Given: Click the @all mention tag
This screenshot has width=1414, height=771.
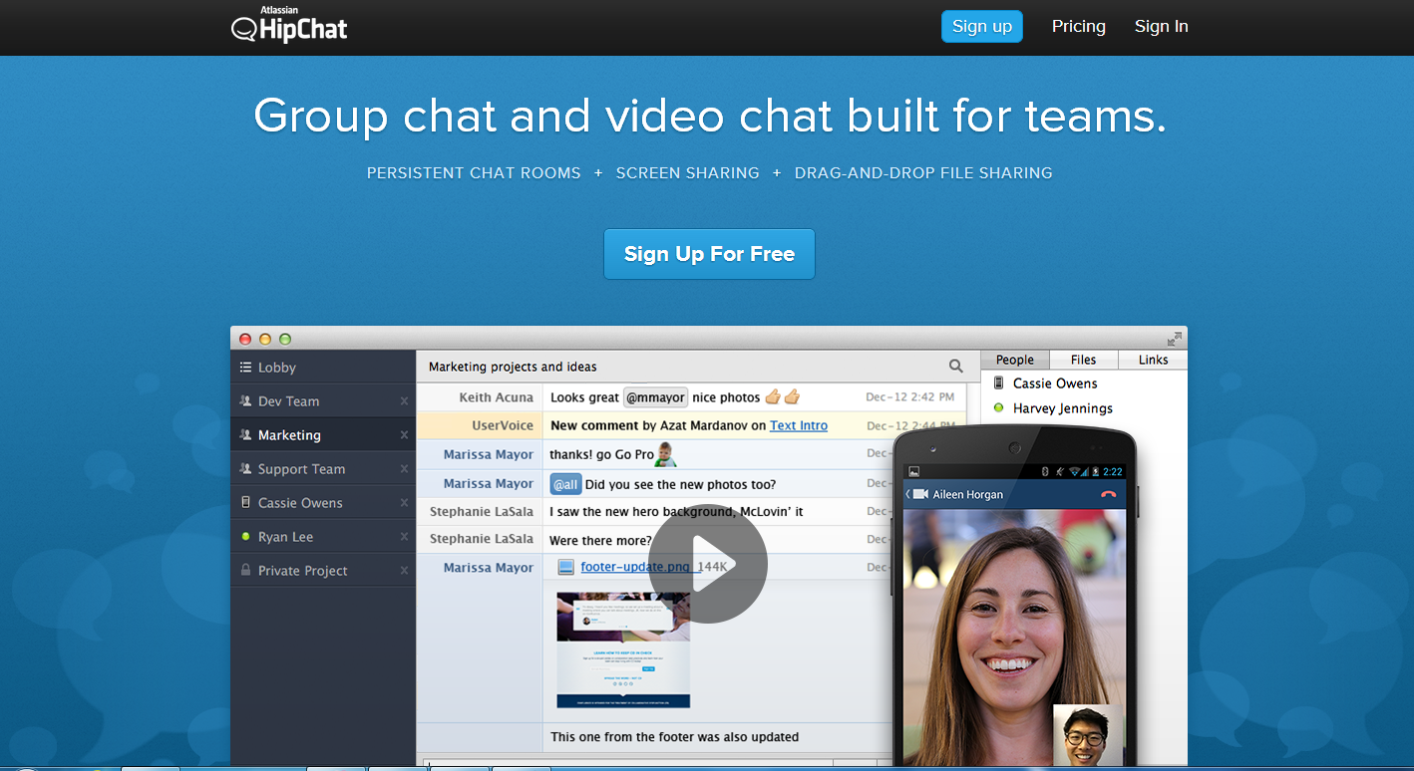Looking at the screenshot, I should tap(565, 484).
